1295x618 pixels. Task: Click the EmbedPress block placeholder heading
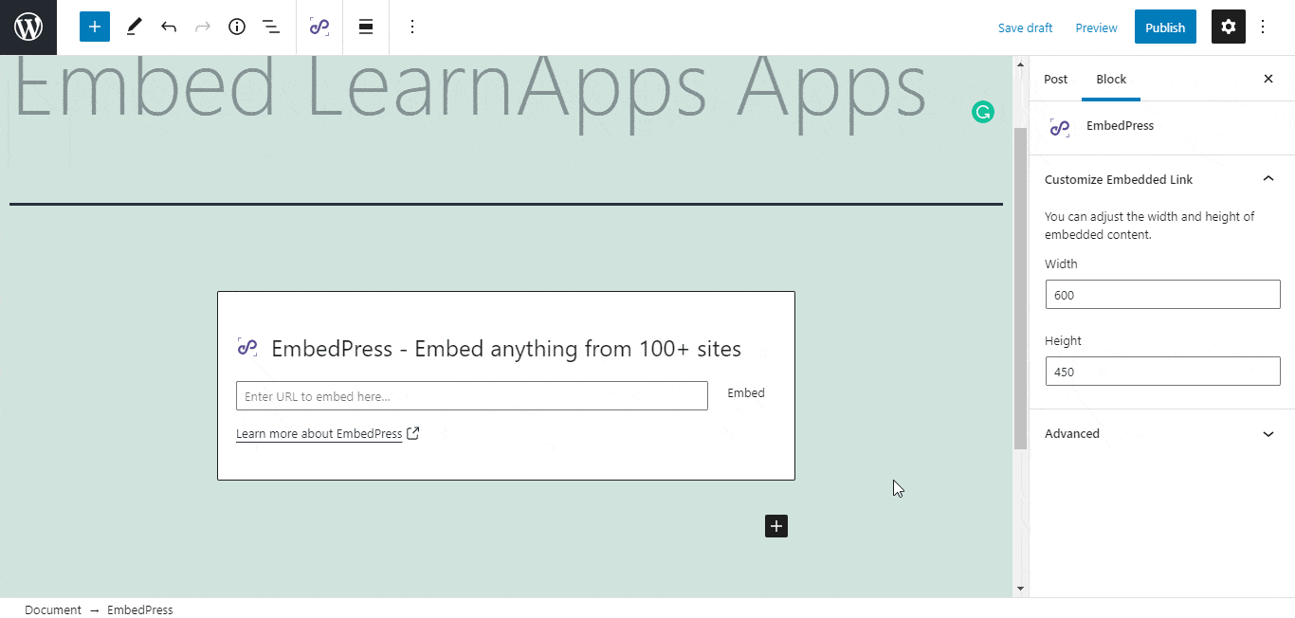[x=506, y=349]
